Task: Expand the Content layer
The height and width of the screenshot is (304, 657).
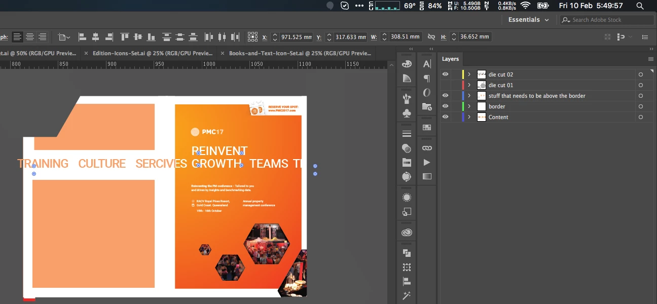Action: coord(469,117)
